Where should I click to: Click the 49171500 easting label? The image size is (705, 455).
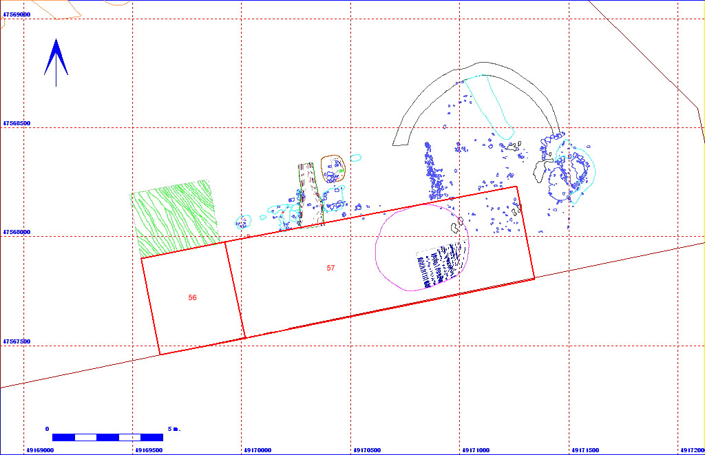click(585, 450)
